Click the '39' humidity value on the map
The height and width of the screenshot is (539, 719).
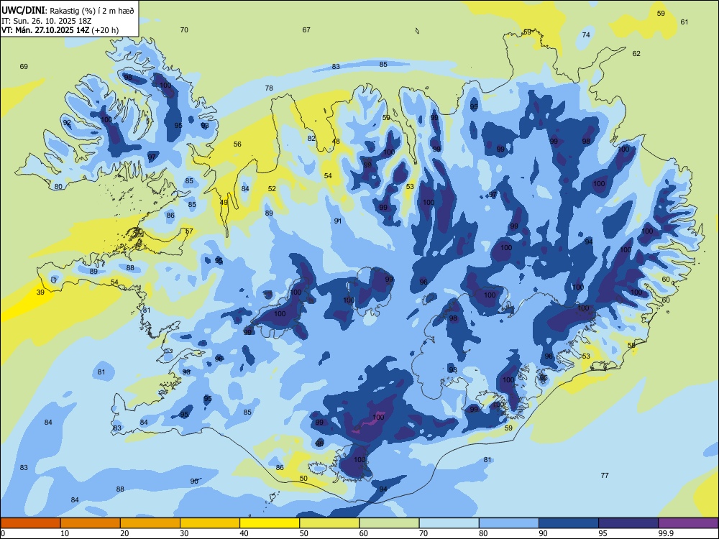[x=40, y=292]
